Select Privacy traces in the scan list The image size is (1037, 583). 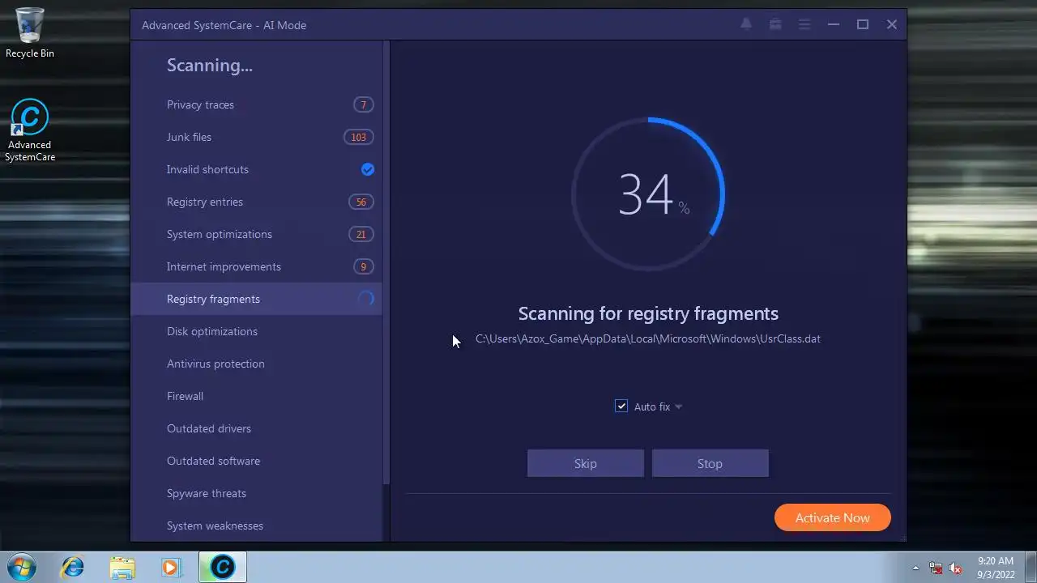coord(256,104)
